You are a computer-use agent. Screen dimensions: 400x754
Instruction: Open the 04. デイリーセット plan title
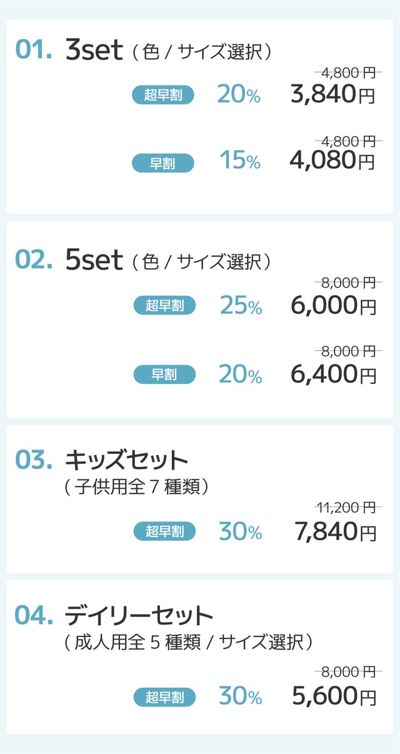coord(139,616)
